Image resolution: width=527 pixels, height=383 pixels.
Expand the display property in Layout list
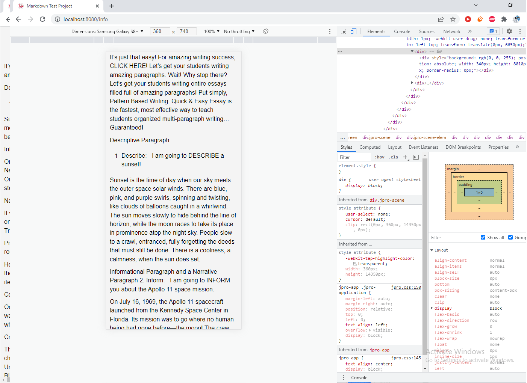pyautogui.click(x=431, y=308)
